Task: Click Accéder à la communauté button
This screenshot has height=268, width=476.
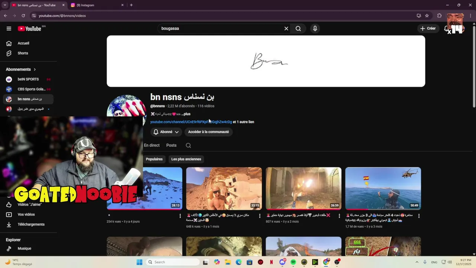Action: tap(209, 132)
